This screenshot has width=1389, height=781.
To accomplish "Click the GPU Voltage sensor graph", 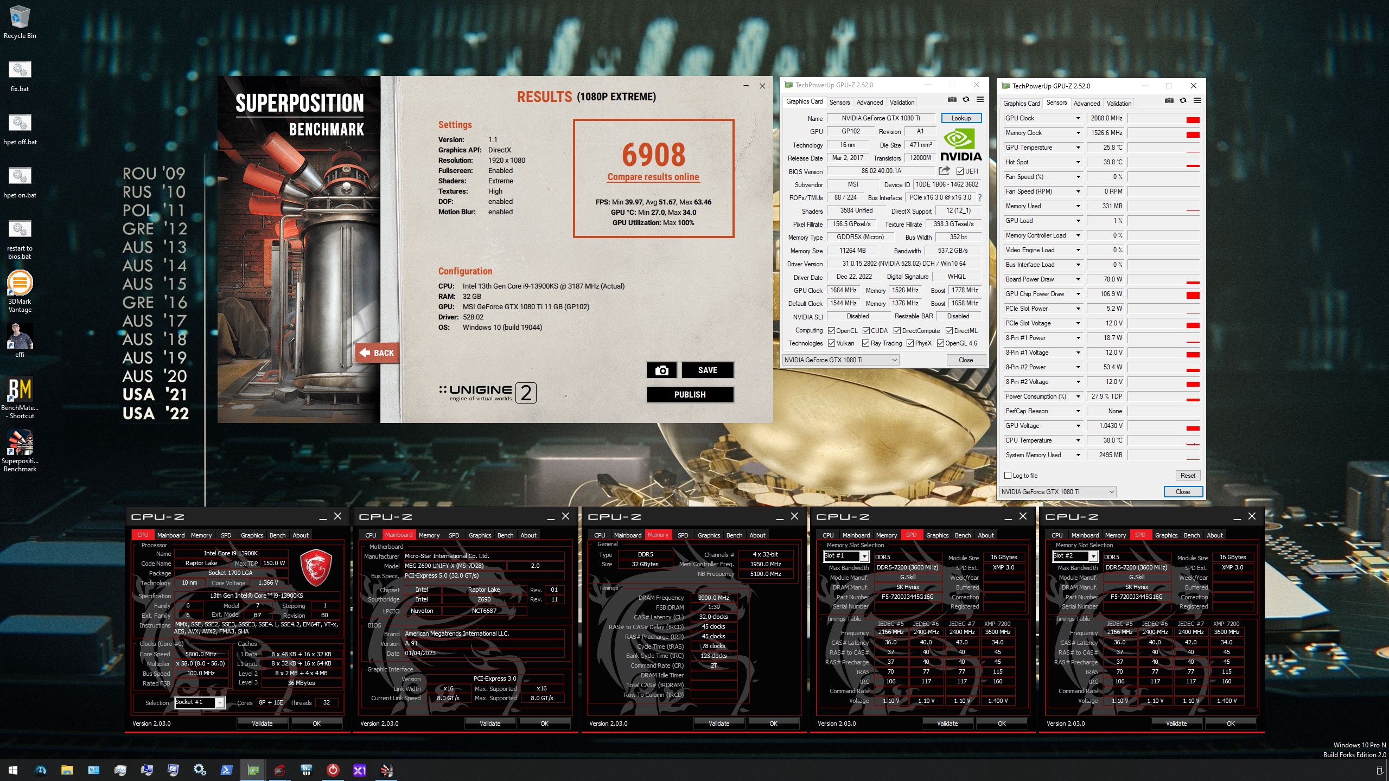I will (1163, 426).
